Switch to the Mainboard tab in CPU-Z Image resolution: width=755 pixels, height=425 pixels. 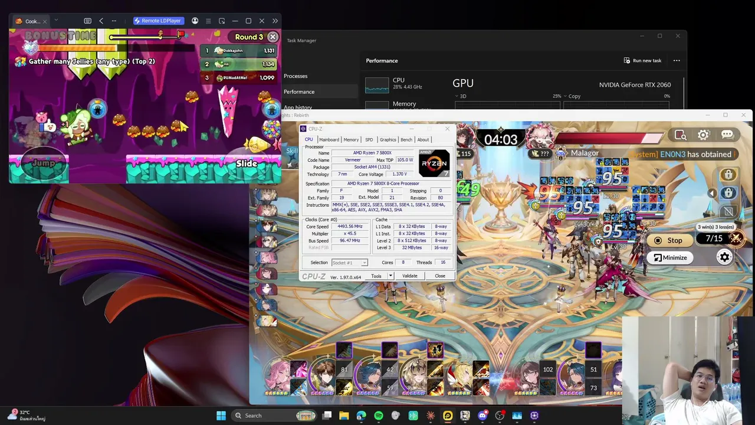(329, 140)
